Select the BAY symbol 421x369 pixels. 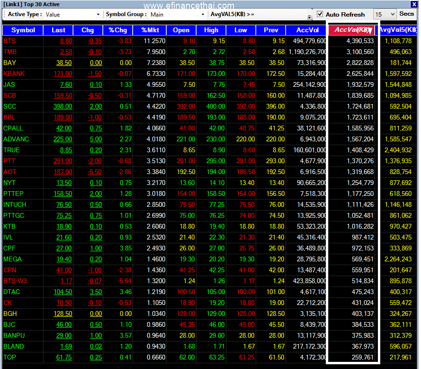(9, 63)
